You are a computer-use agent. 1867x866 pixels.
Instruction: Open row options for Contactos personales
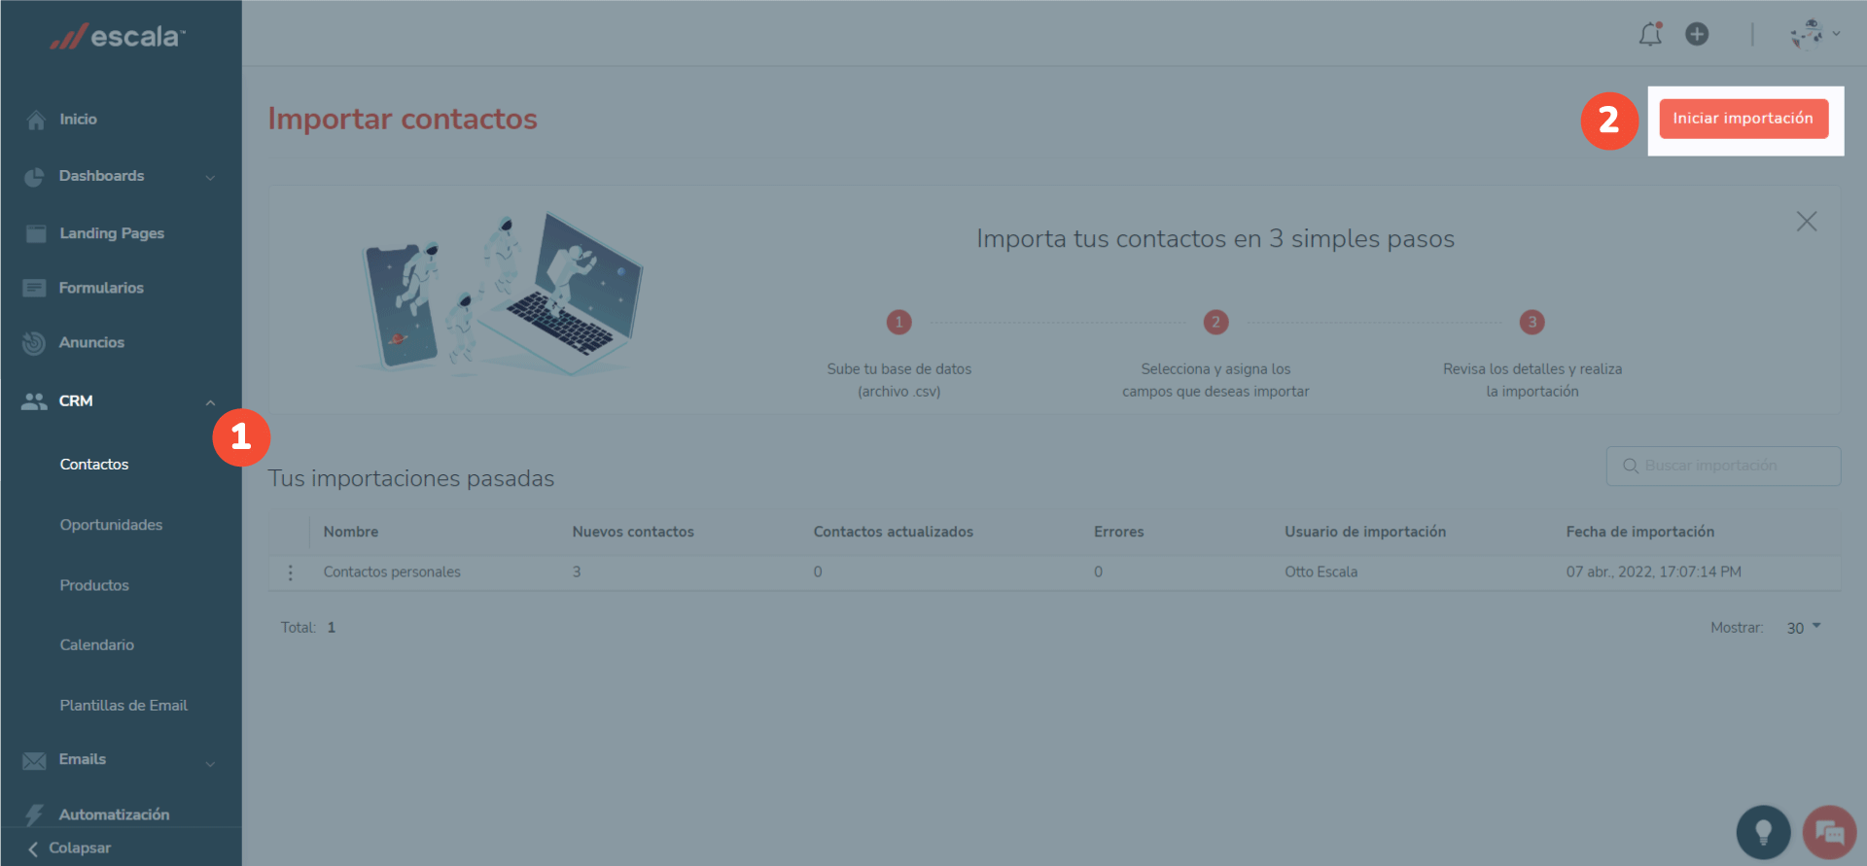(x=290, y=572)
